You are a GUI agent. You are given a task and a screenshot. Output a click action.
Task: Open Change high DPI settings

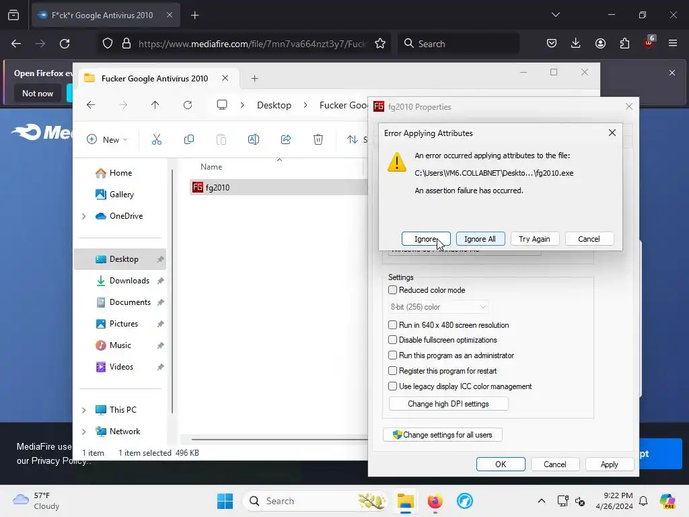point(448,404)
